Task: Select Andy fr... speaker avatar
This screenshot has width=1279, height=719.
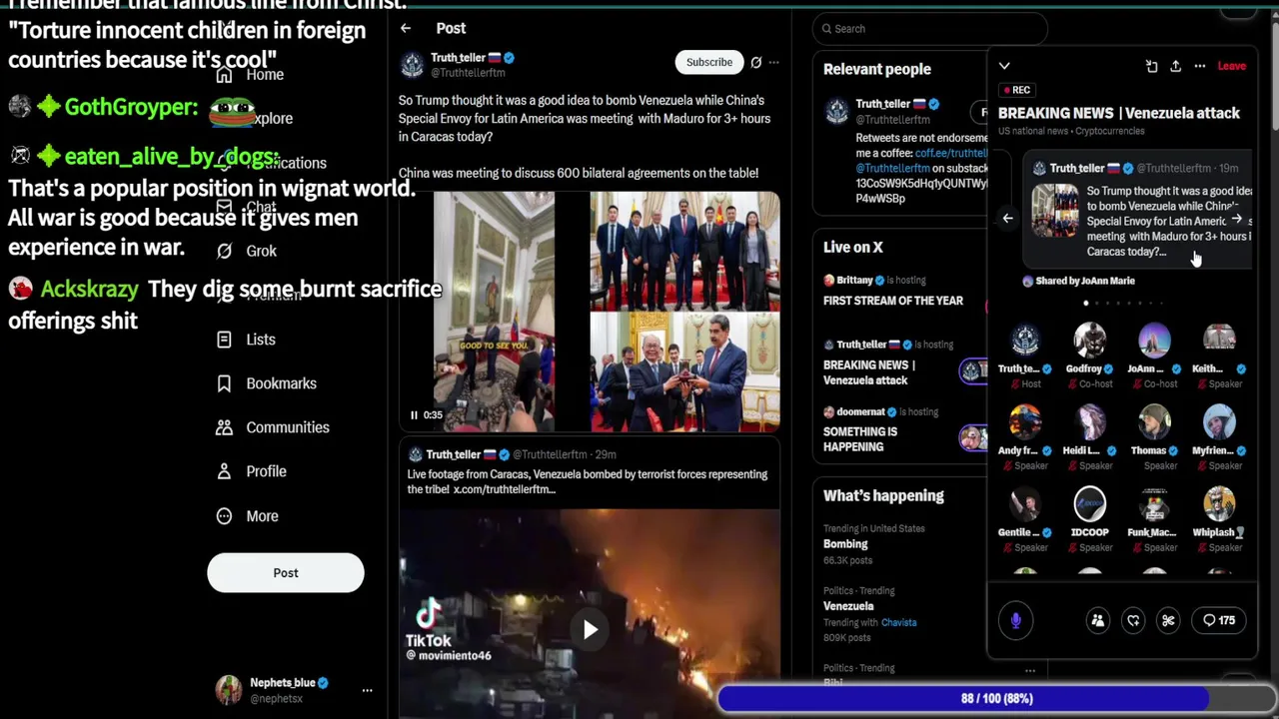Action: click(x=1024, y=422)
